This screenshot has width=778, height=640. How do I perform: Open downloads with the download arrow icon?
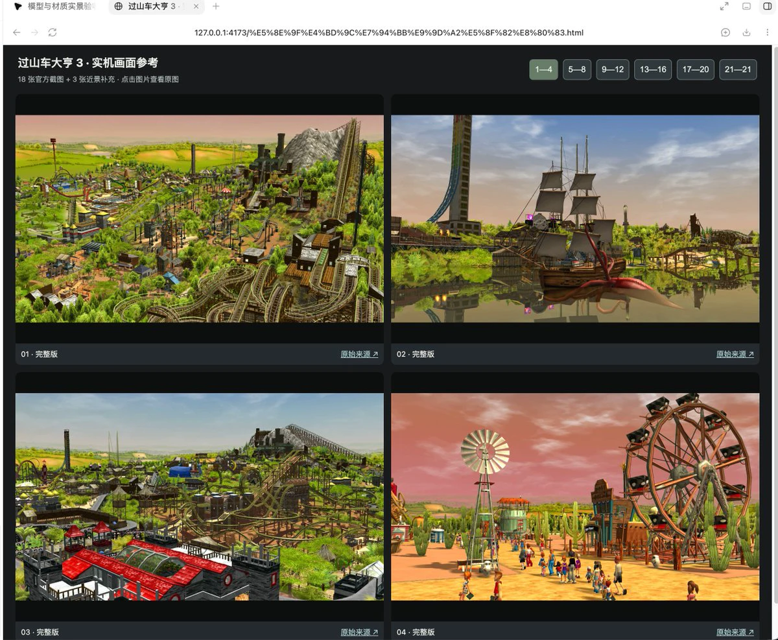[746, 32]
